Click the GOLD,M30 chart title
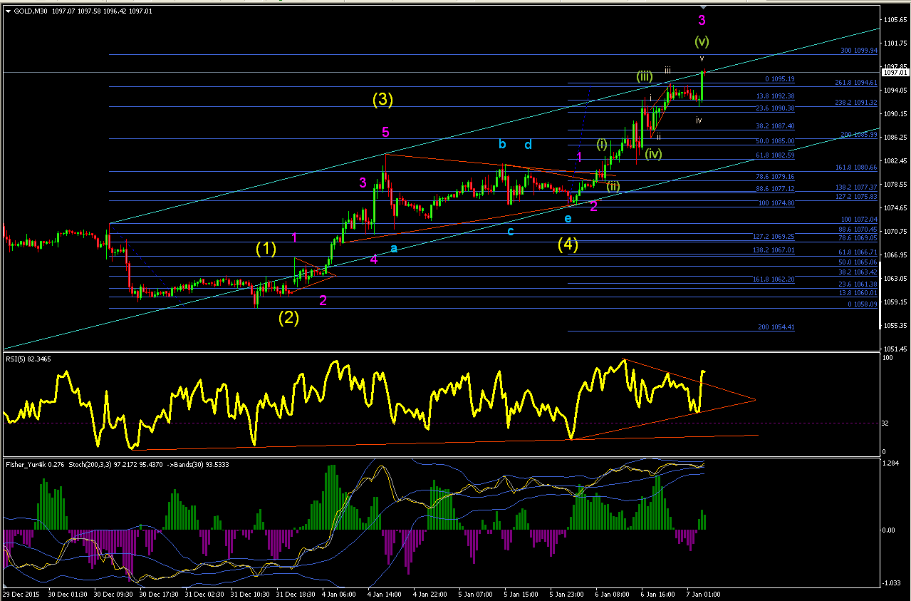 (31, 11)
